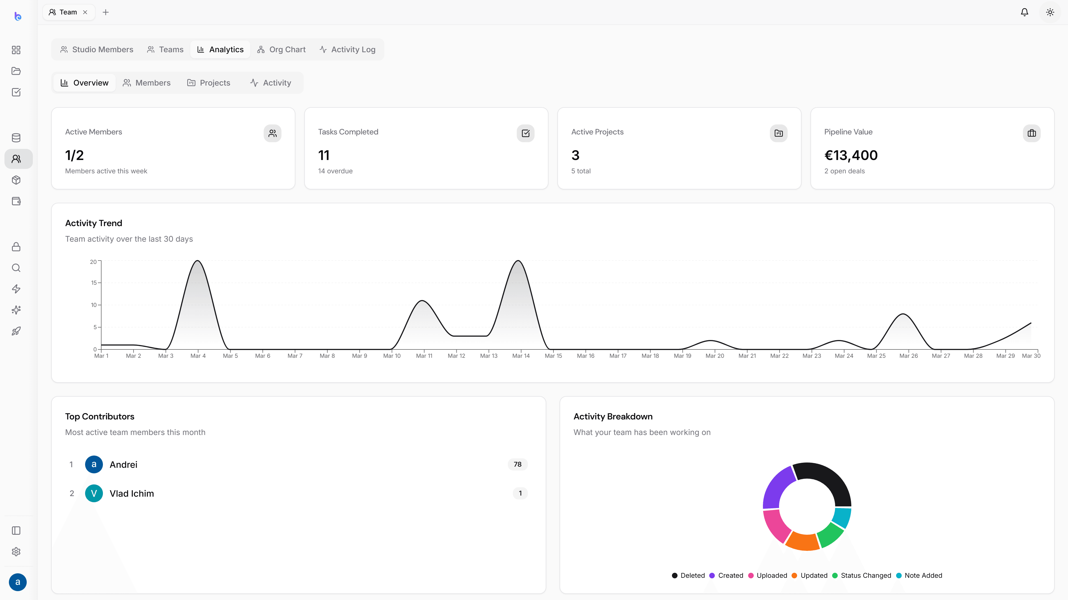Screen dimensions: 1068x600
Task: Open the folder icon in the sidebar
Action: click(16, 71)
